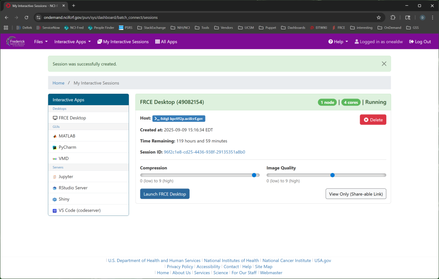Click the Launch FRCE Desktop button
The image size is (439, 279).
point(165,194)
